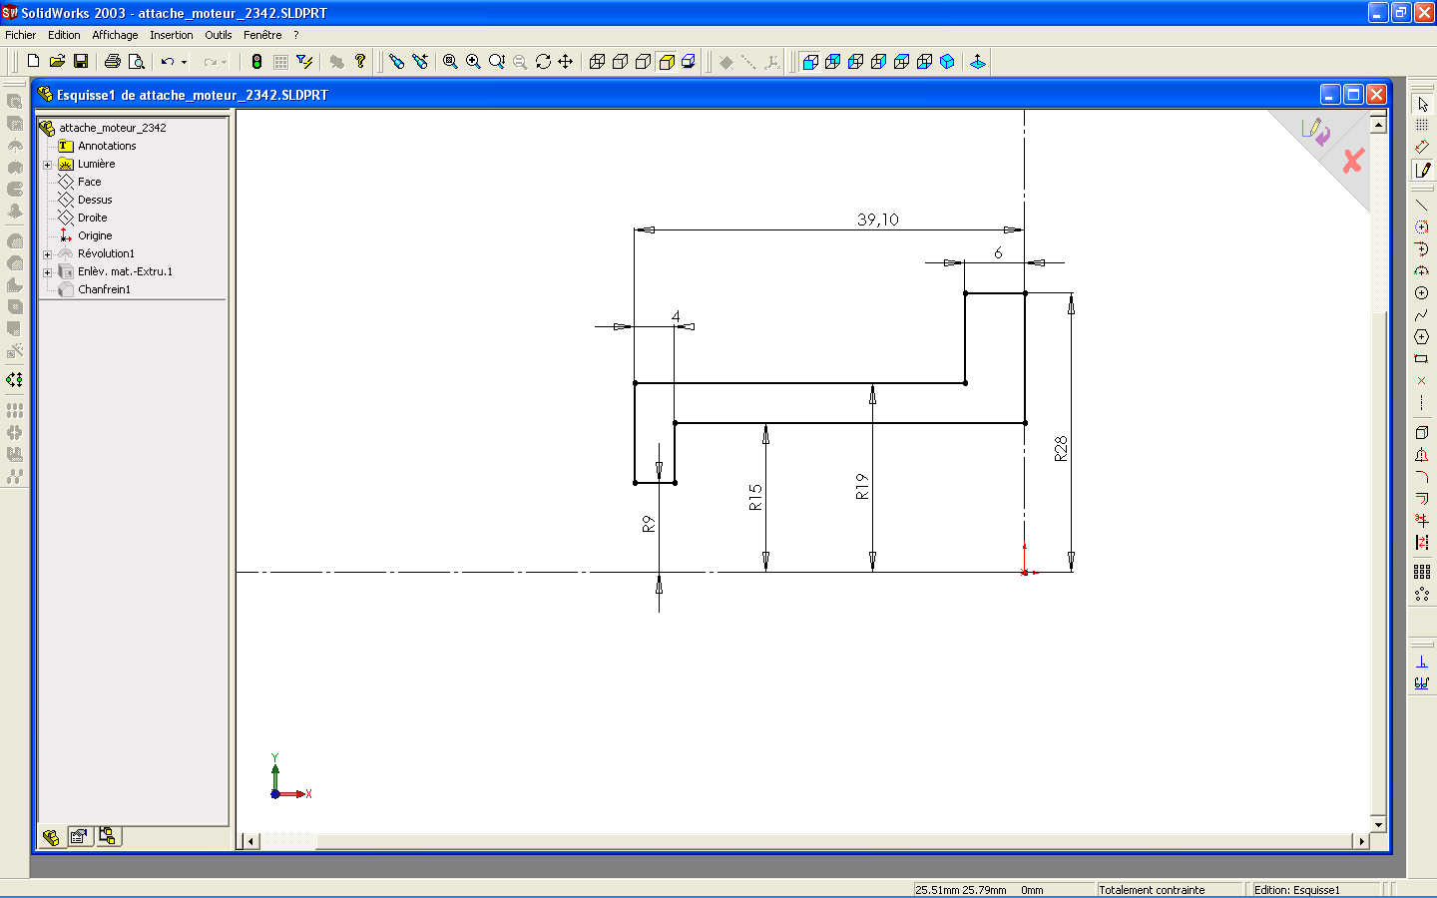The image size is (1437, 898).
Task: Select the Spline sketch tool
Action: (x=1422, y=315)
